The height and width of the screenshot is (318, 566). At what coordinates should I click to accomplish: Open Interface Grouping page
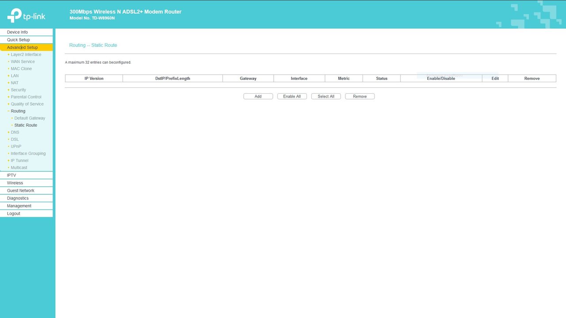pos(28,154)
